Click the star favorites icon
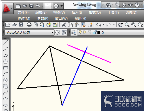Screen dimensions: 144x111 130,5
